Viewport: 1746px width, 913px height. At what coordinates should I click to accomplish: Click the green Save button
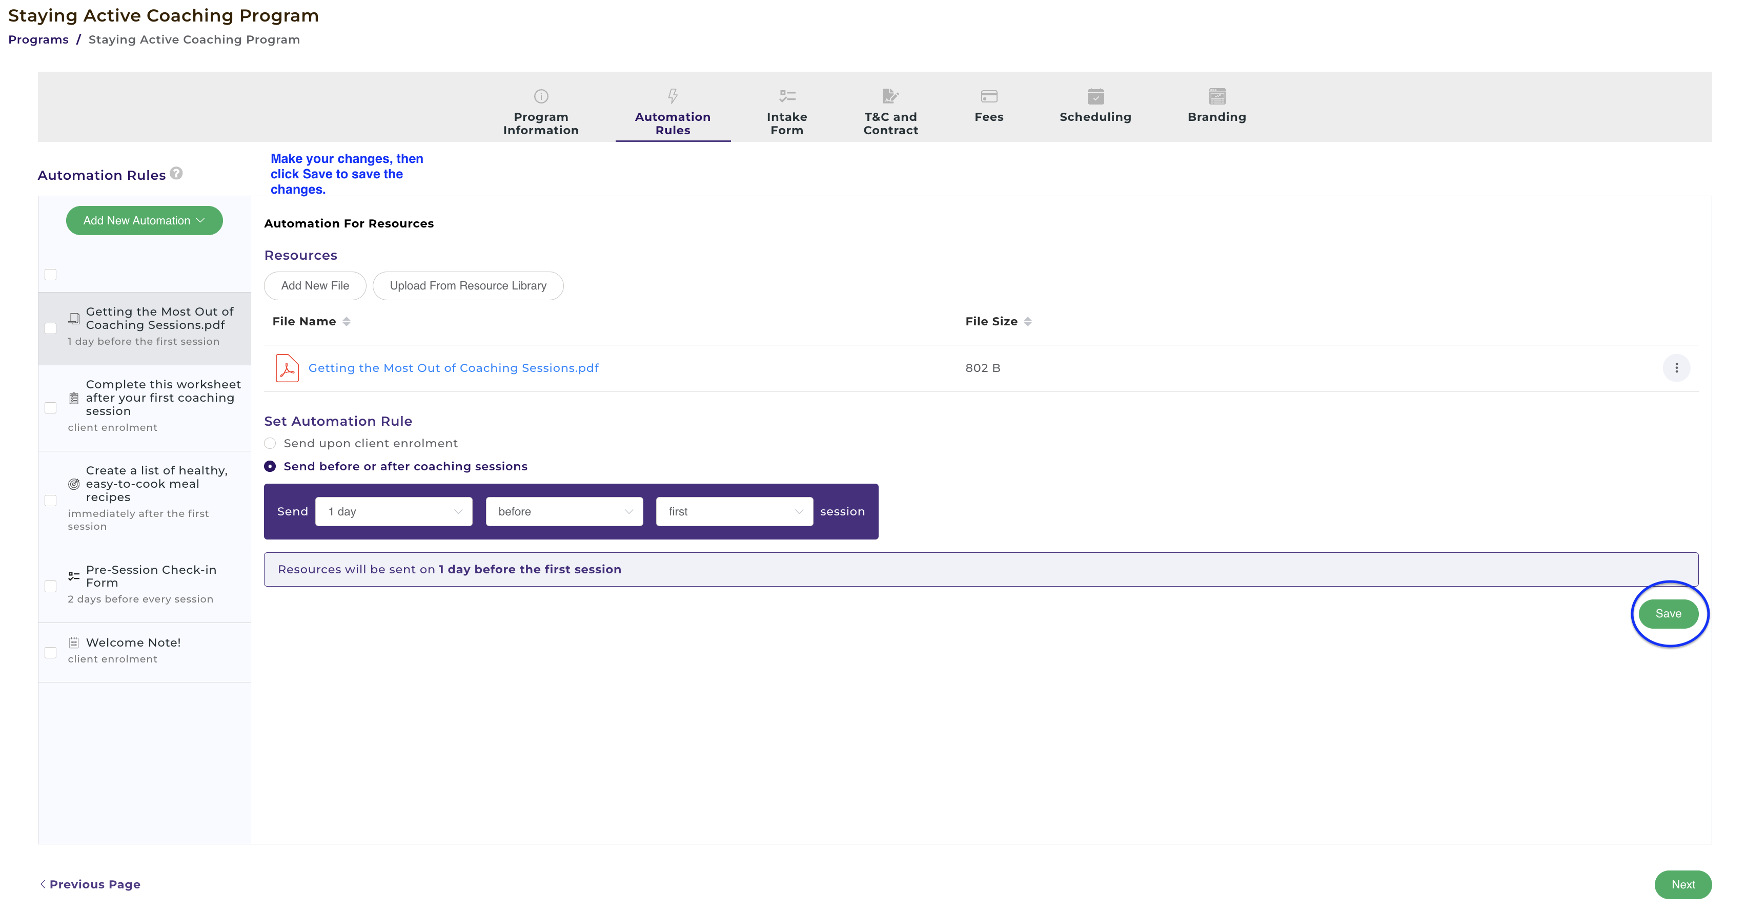[1668, 614]
